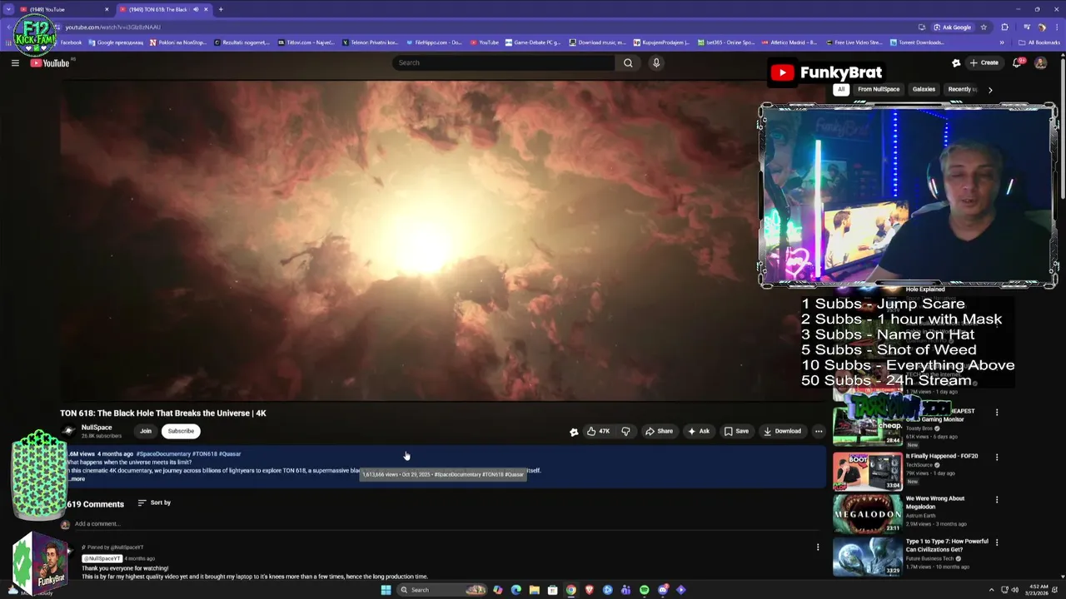Open a new browser tab with plus
This screenshot has height=599, width=1066.
[x=221, y=9]
